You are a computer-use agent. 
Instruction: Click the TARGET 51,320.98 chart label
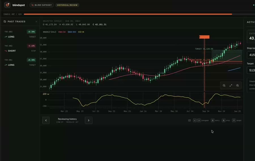204,49
